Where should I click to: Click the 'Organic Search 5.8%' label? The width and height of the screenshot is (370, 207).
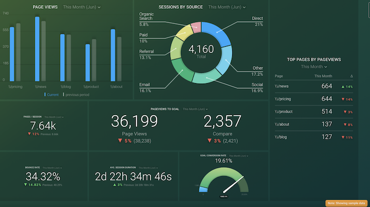click(x=146, y=20)
